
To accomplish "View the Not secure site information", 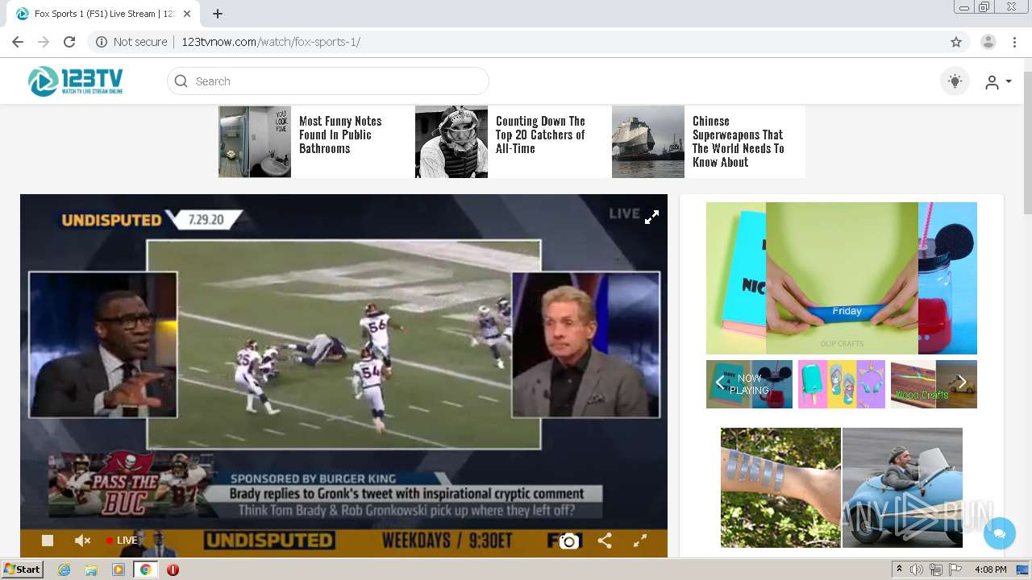I will coord(131,42).
